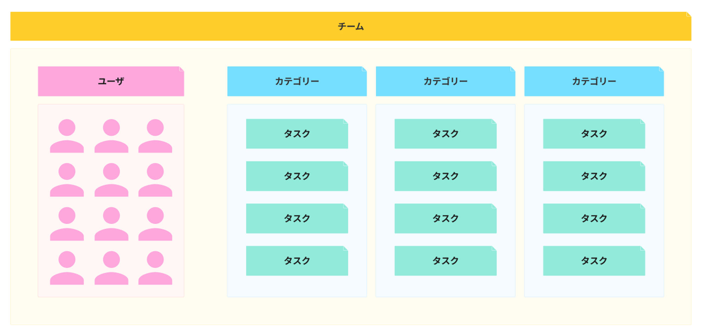This screenshot has height=336, width=703.
Task: Select the second-row left user avatar
Action: click(x=67, y=180)
